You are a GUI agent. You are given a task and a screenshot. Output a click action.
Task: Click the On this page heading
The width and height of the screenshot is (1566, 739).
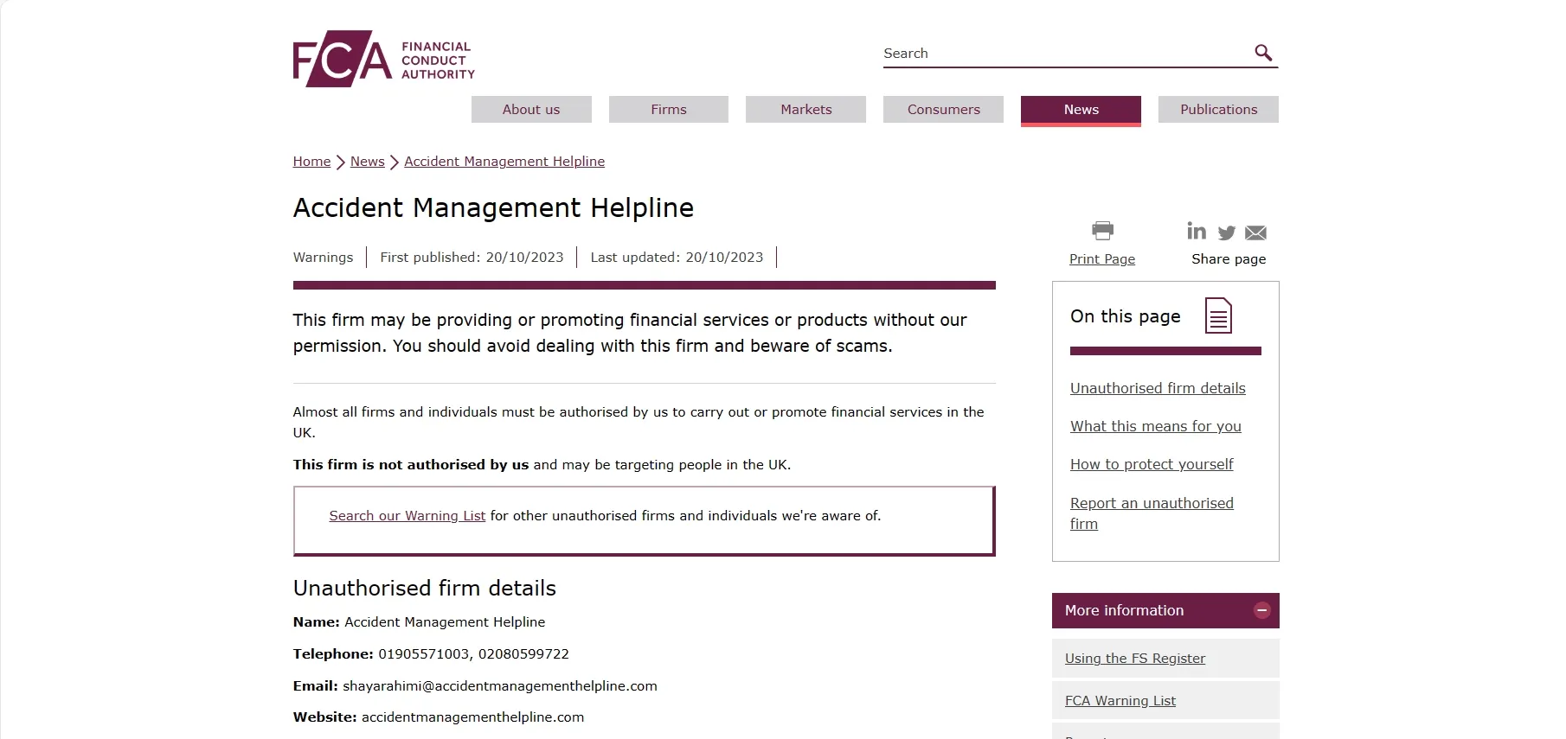click(1125, 316)
